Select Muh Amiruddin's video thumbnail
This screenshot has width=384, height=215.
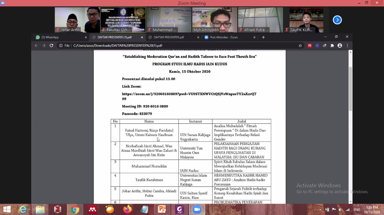pos(214,20)
